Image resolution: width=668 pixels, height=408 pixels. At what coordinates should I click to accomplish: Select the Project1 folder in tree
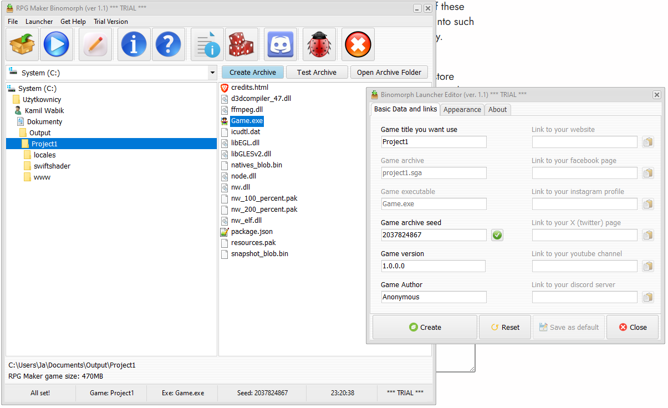pyautogui.click(x=44, y=144)
